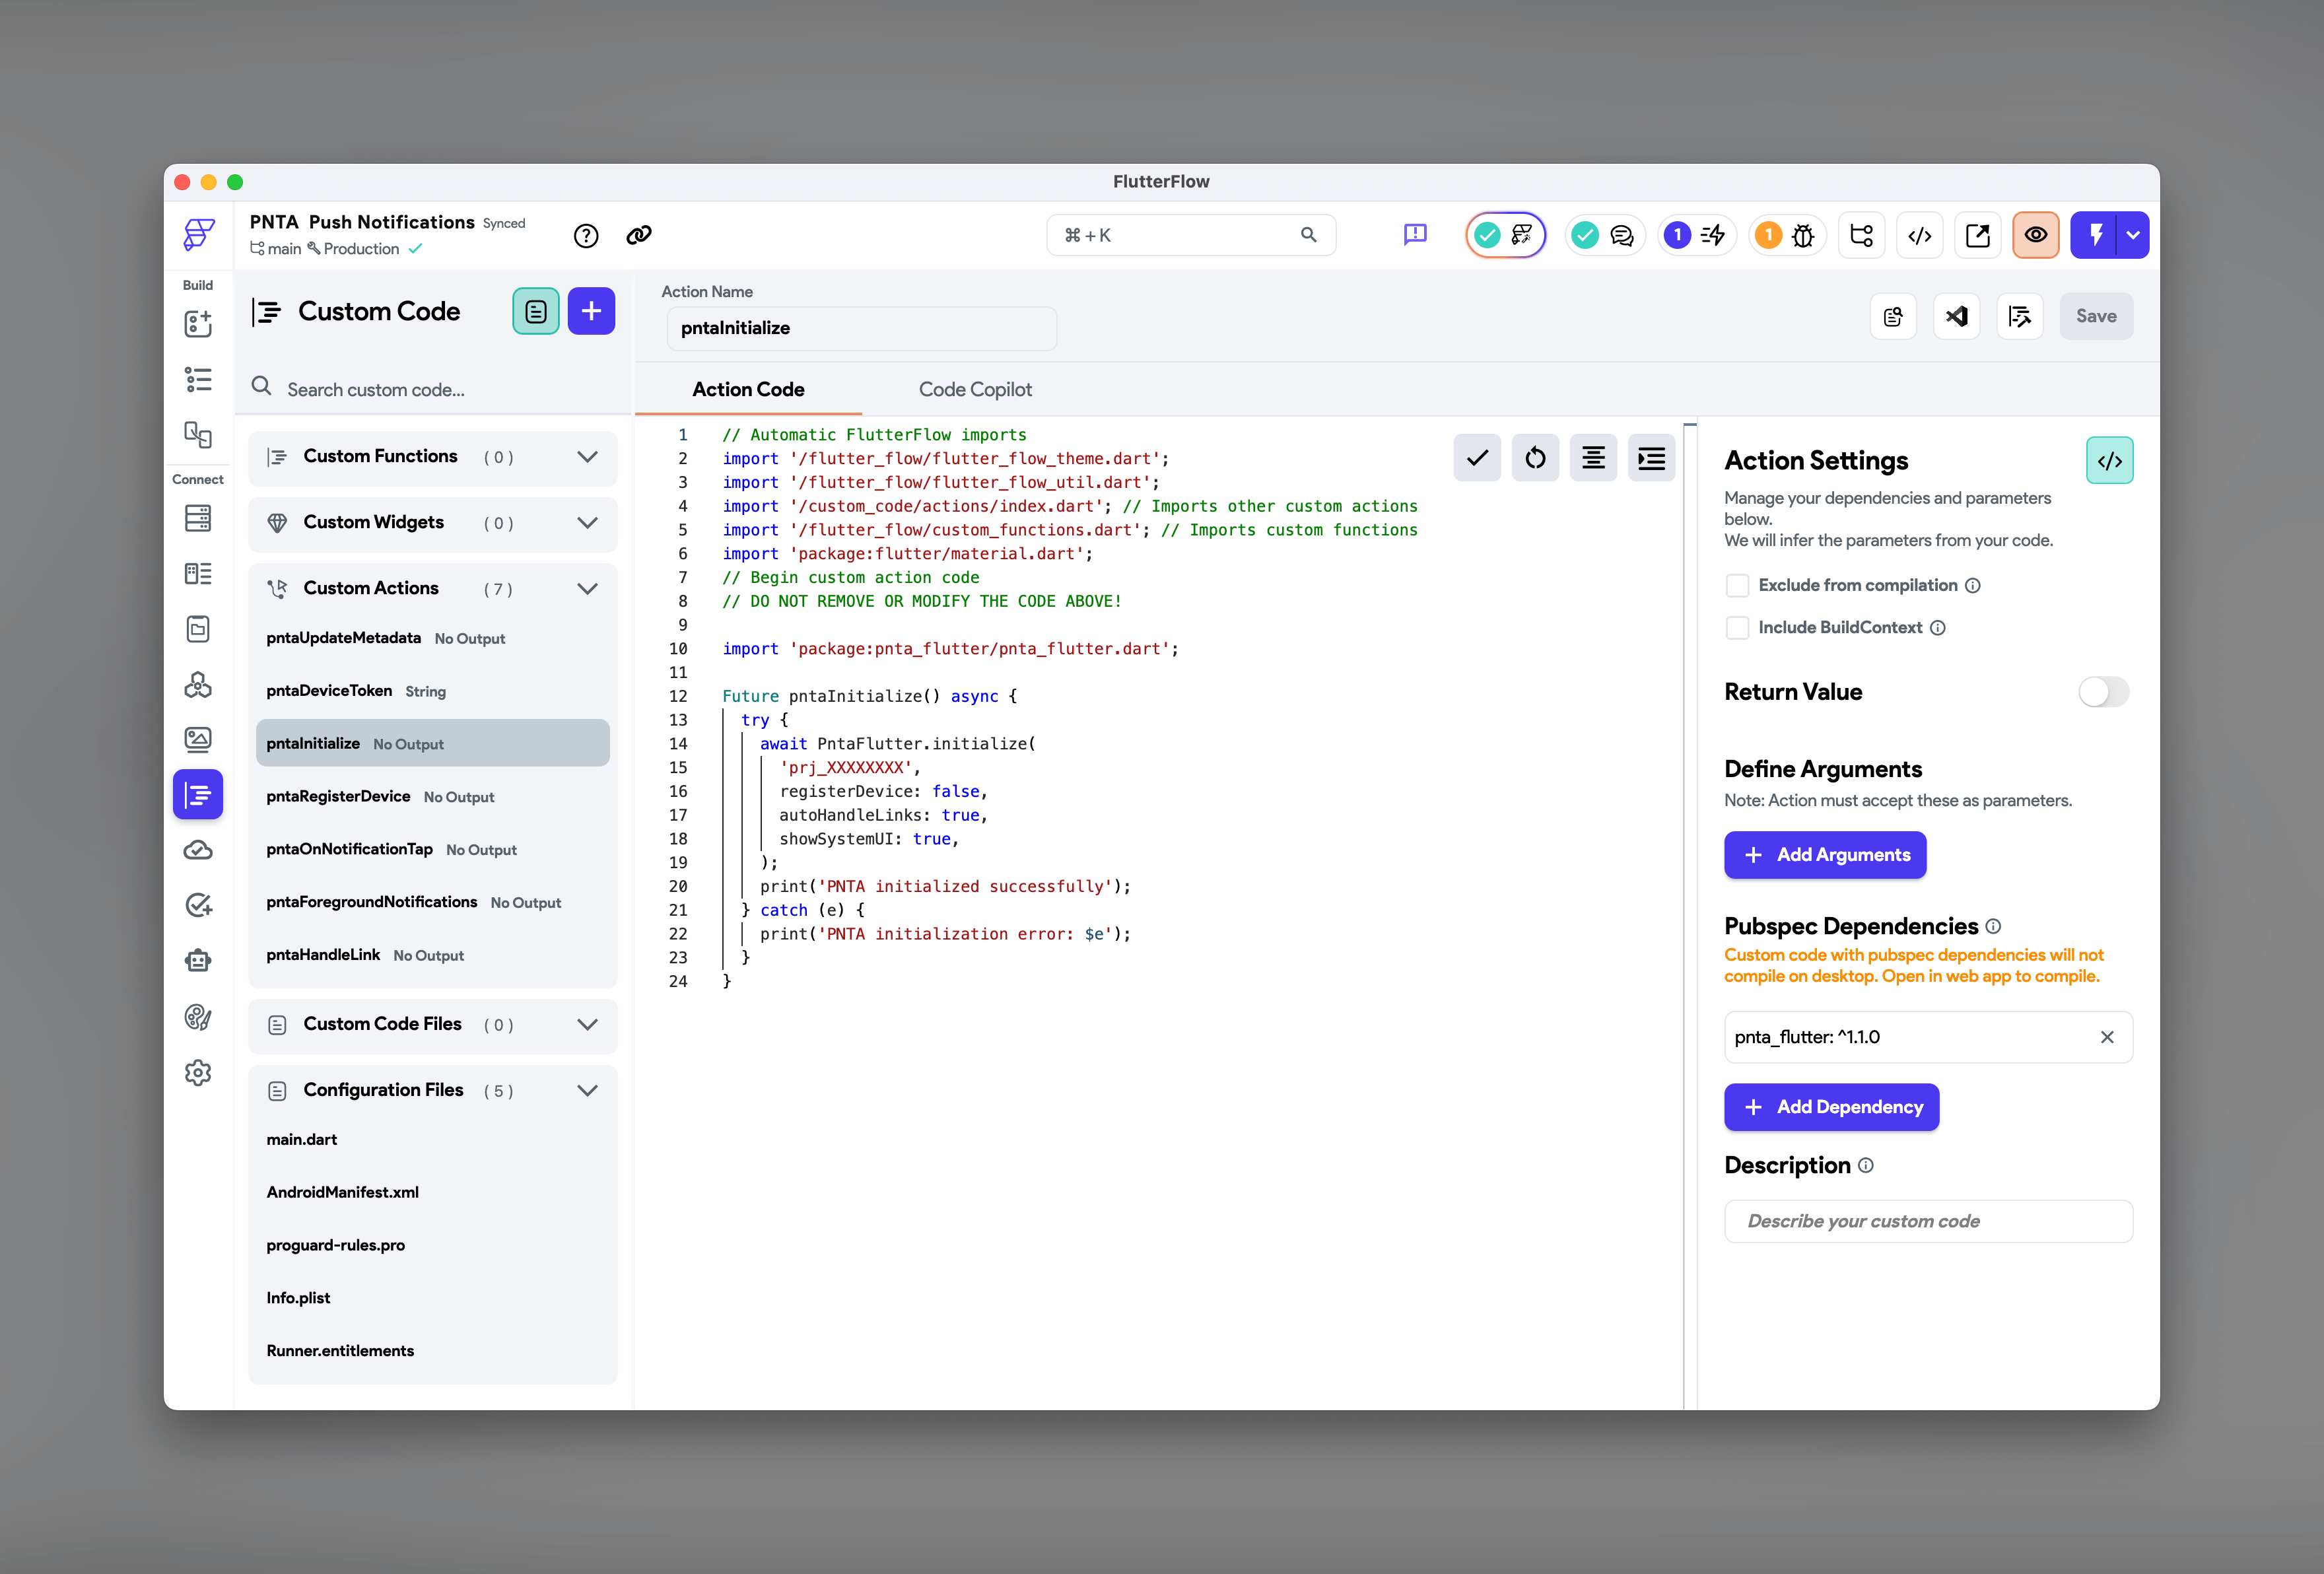Open the developer view code icon

tap(1920, 235)
